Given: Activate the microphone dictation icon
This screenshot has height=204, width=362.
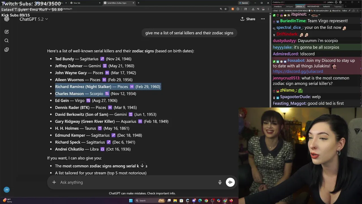Looking at the screenshot, I should [x=220, y=182].
